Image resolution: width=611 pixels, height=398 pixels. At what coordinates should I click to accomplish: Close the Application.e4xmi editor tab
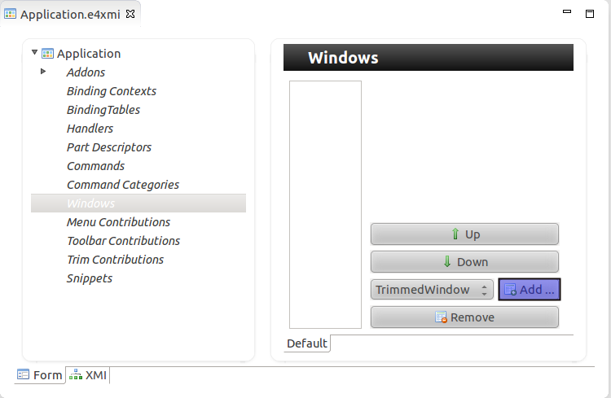pyautogui.click(x=130, y=14)
